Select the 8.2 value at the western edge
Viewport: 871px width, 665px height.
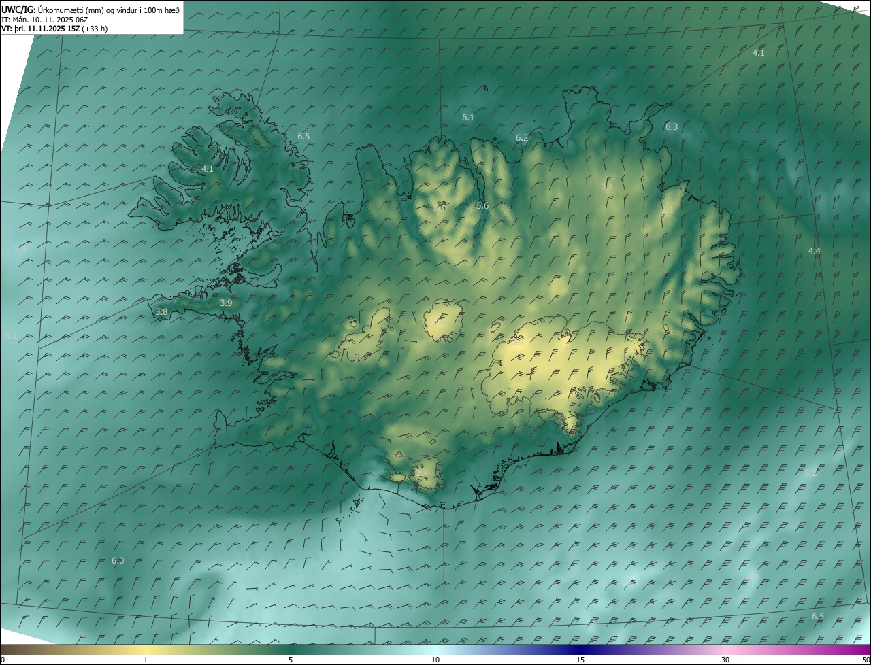pos(11,336)
